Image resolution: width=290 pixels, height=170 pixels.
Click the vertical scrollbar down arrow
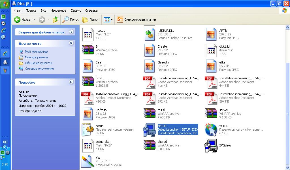(287, 167)
